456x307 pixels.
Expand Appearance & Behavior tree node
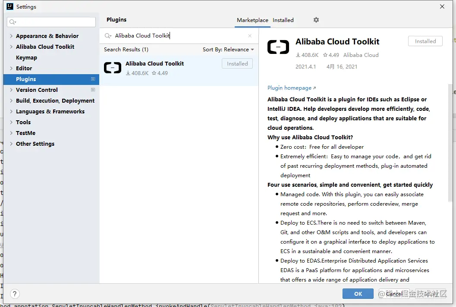point(11,36)
